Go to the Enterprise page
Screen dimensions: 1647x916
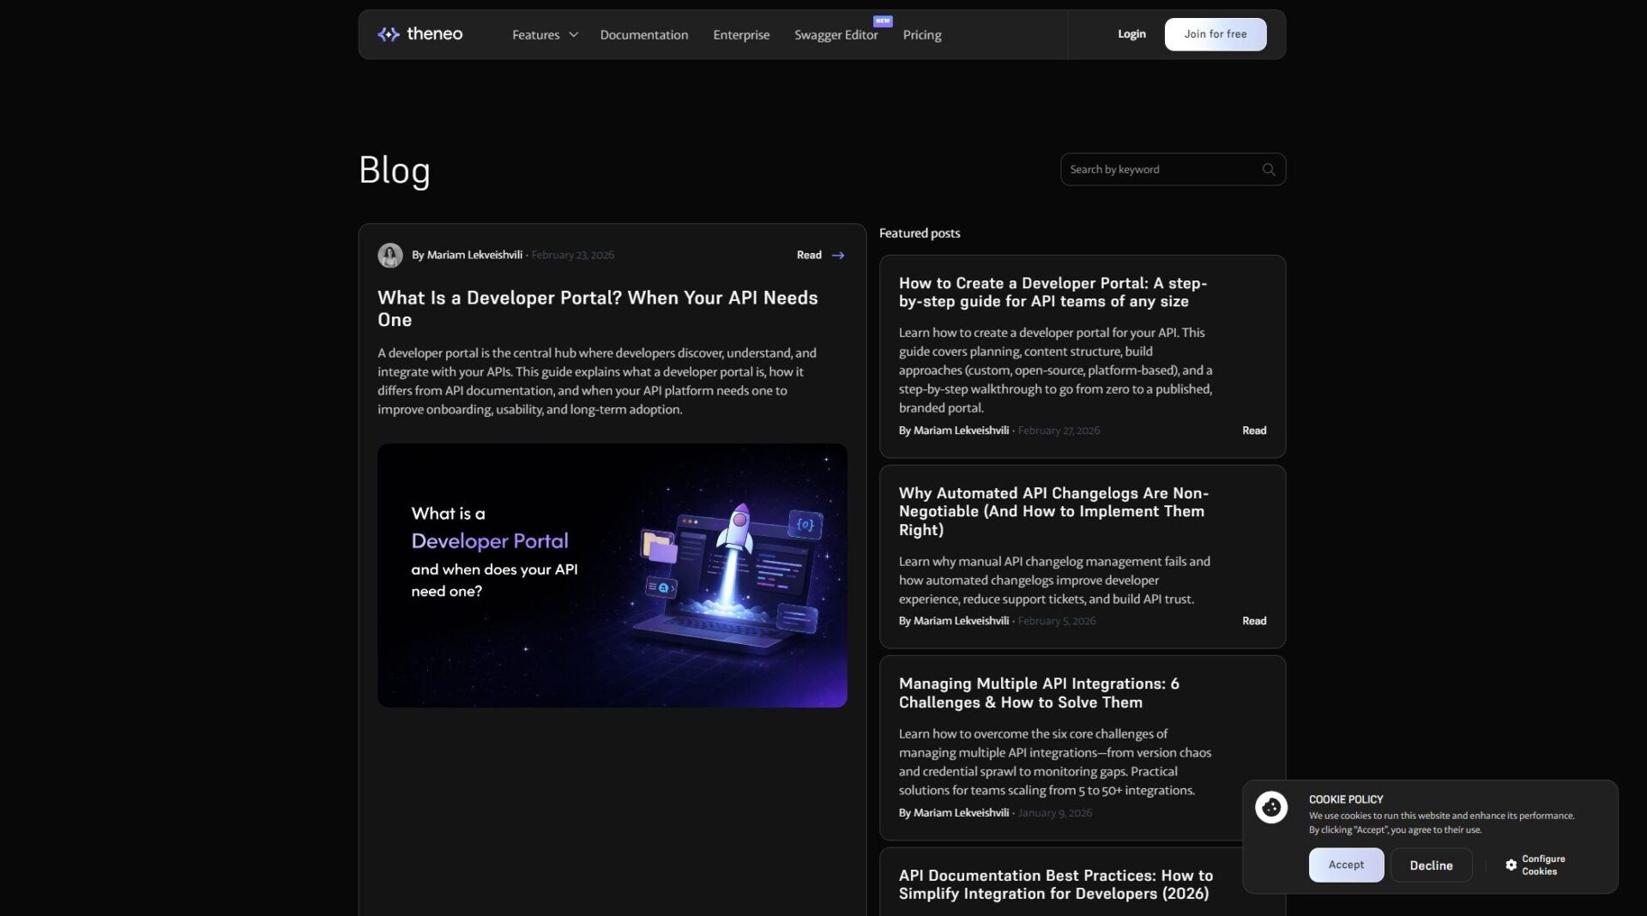pyautogui.click(x=741, y=35)
